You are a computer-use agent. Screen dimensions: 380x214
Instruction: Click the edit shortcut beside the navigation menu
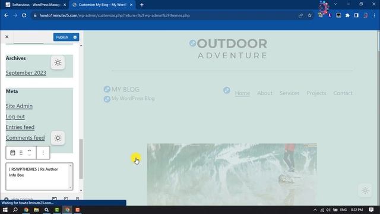point(227,90)
